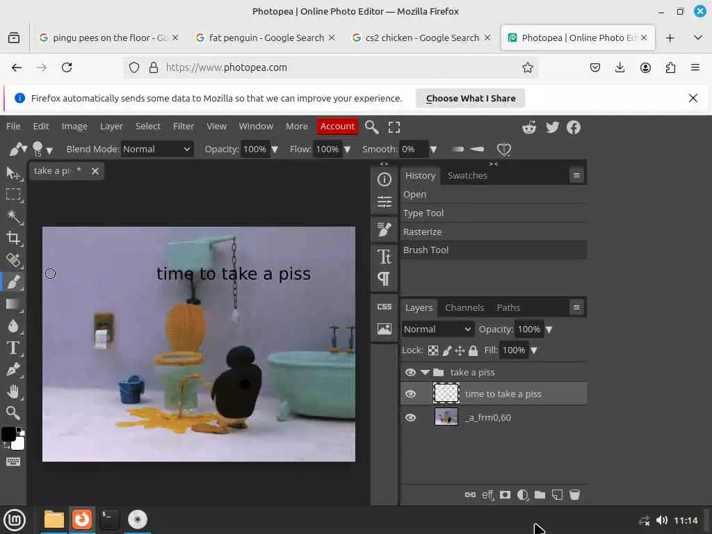Image resolution: width=712 pixels, height=534 pixels.
Task: Select the Blur tool
Action: (13, 325)
